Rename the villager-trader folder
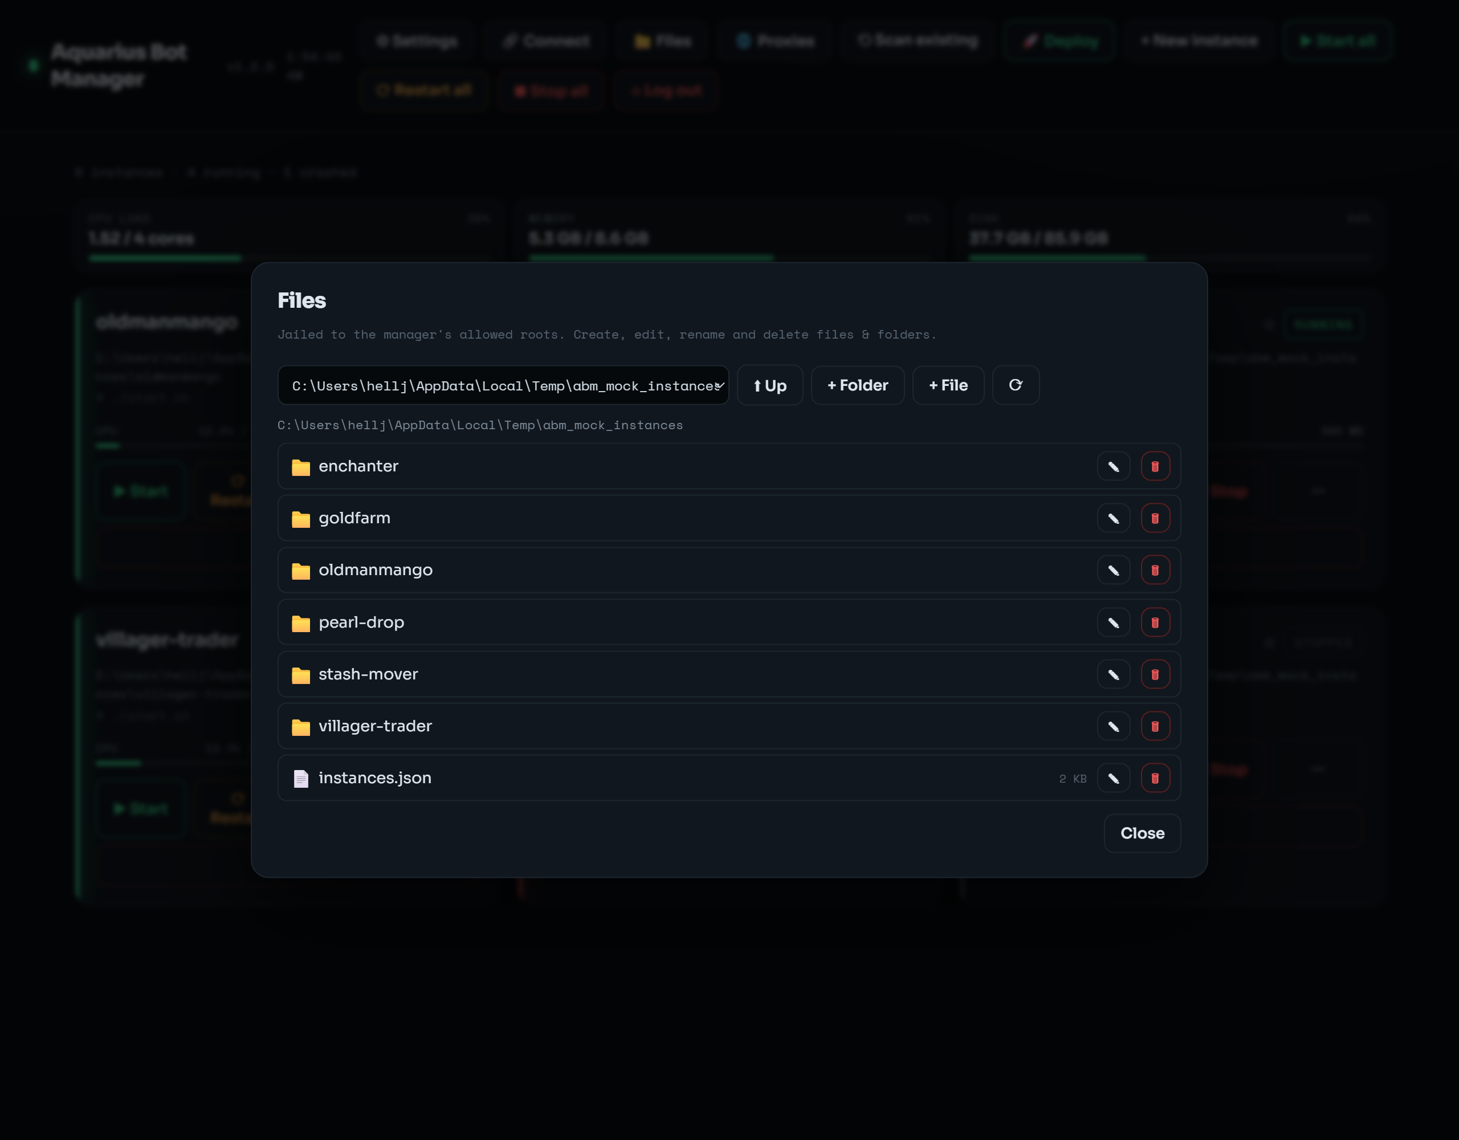The width and height of the screenshot is (1459, 1140). pos(1113,726)
